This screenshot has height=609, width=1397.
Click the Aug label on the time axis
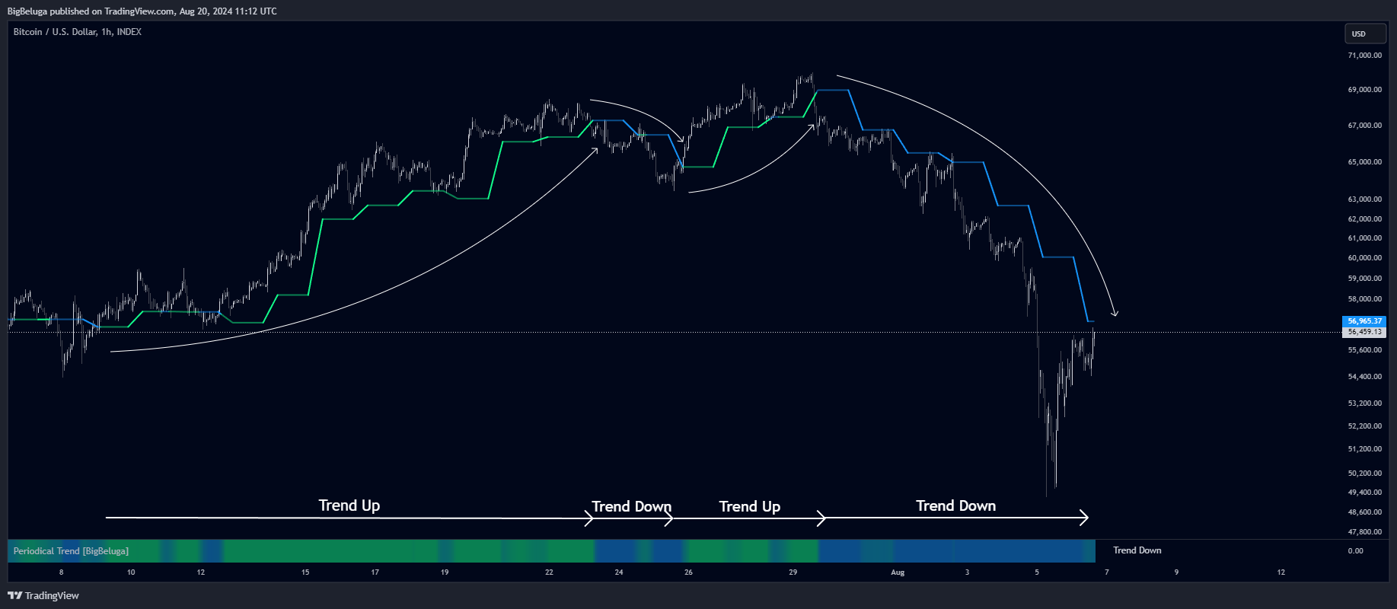pyautogui.click(x=898, y=572)
